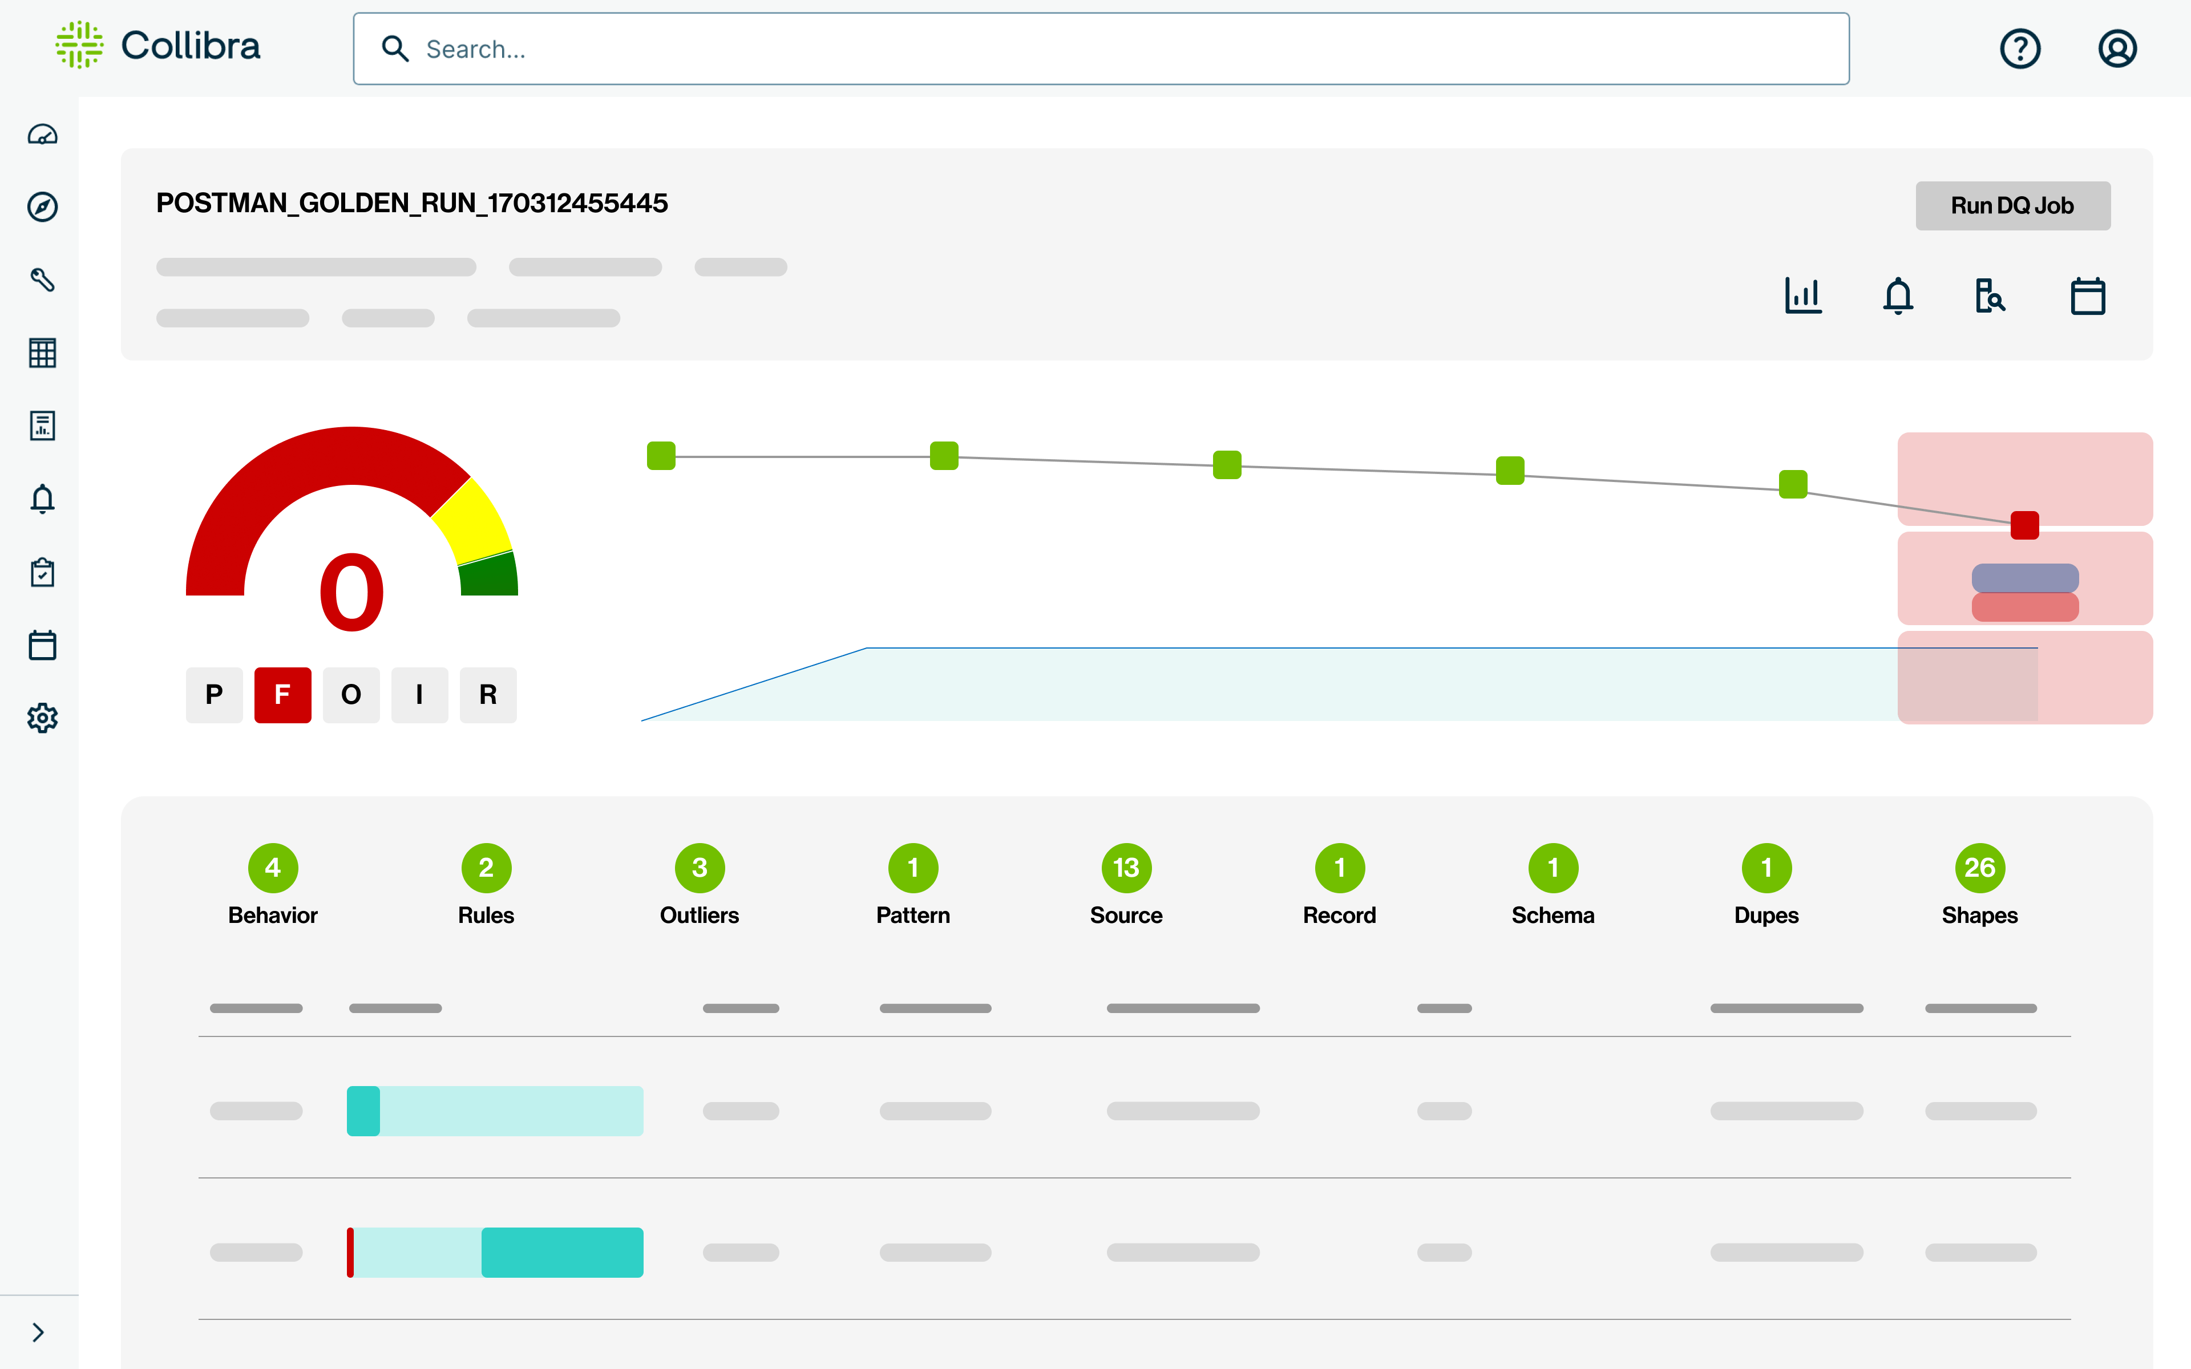The height and width of the screenshot is (1369, 2191).
Task: Toggle the P score filter button
Action: click(x=215, y=694)
